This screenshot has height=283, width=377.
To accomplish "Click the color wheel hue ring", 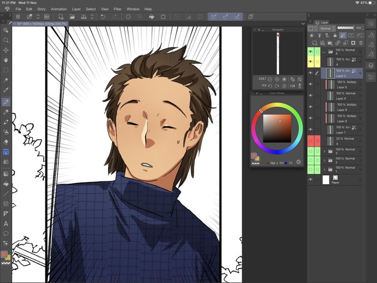I will (277, 129).
